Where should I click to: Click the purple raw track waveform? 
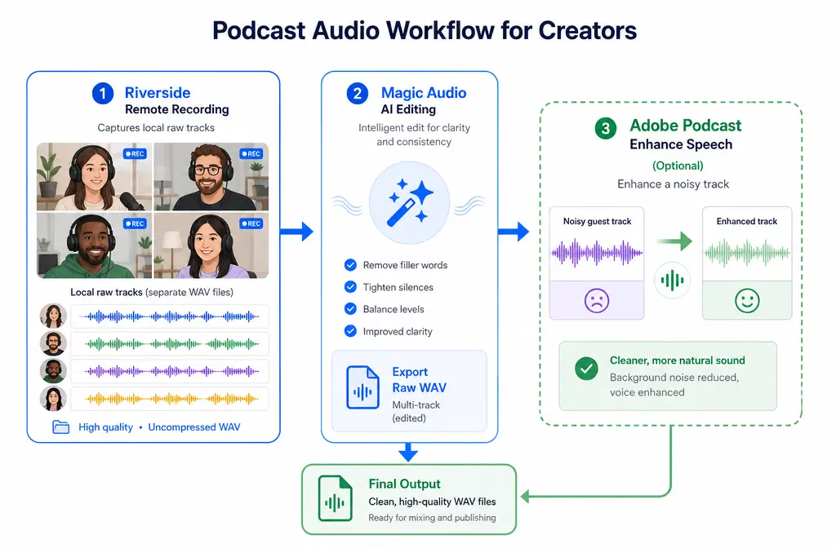pos(170,371)
